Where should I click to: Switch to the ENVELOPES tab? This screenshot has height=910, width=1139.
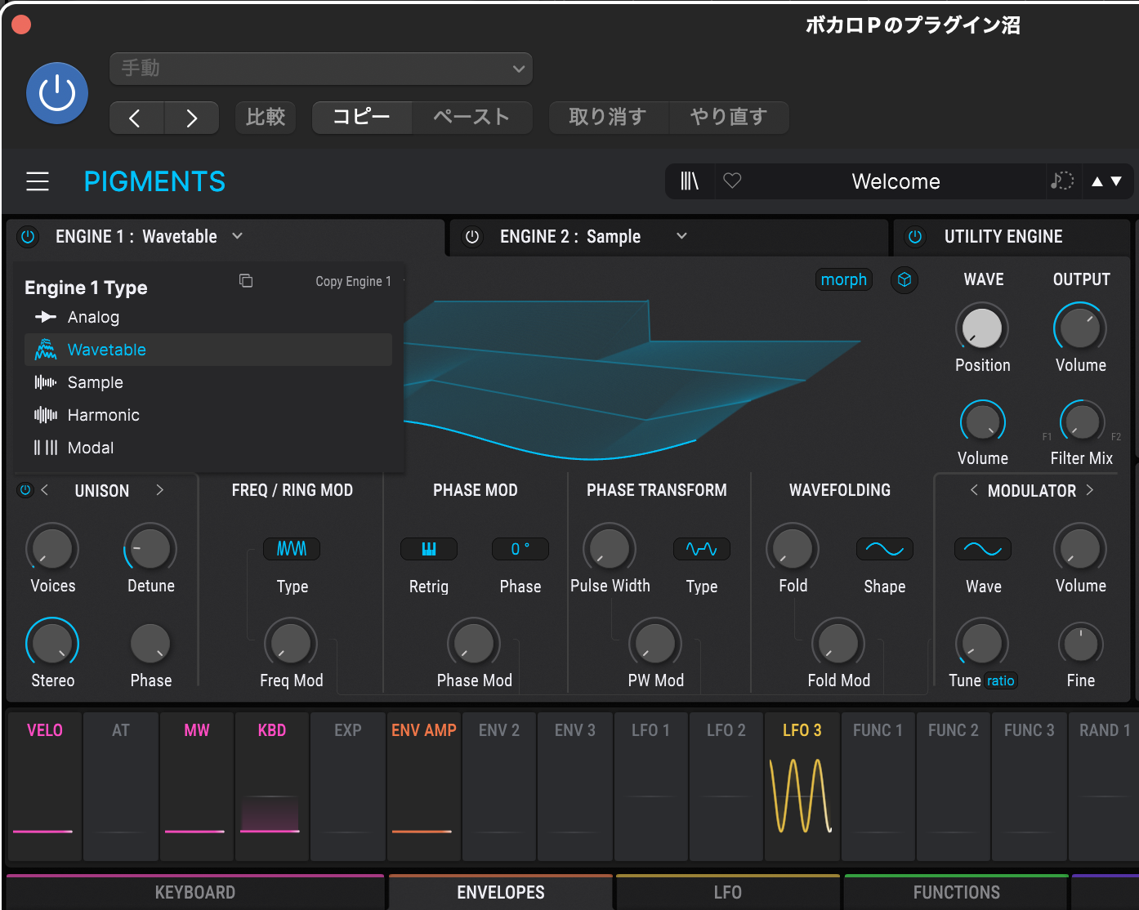click(501, 892)
